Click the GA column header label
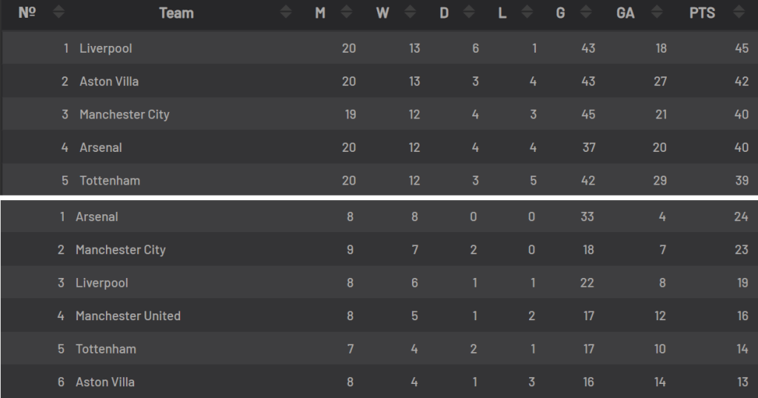 pos(625,13)
